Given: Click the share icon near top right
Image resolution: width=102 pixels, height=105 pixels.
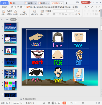Looking at the screenshot, I should coord(92,7).
